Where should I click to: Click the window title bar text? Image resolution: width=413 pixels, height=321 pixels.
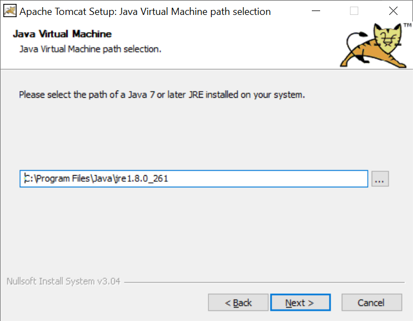tap(145, 12)
